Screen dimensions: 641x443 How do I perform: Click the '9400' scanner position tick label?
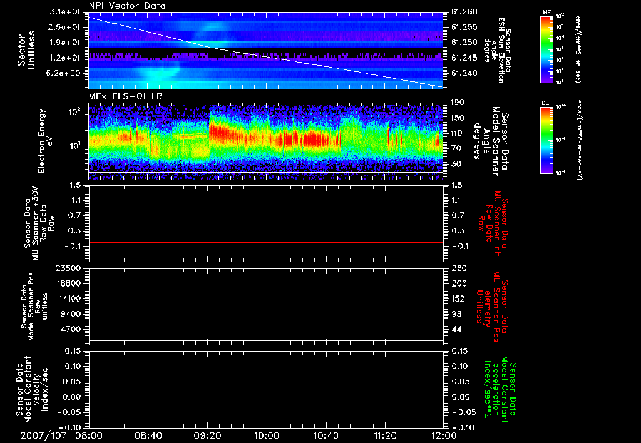point(70,314)
